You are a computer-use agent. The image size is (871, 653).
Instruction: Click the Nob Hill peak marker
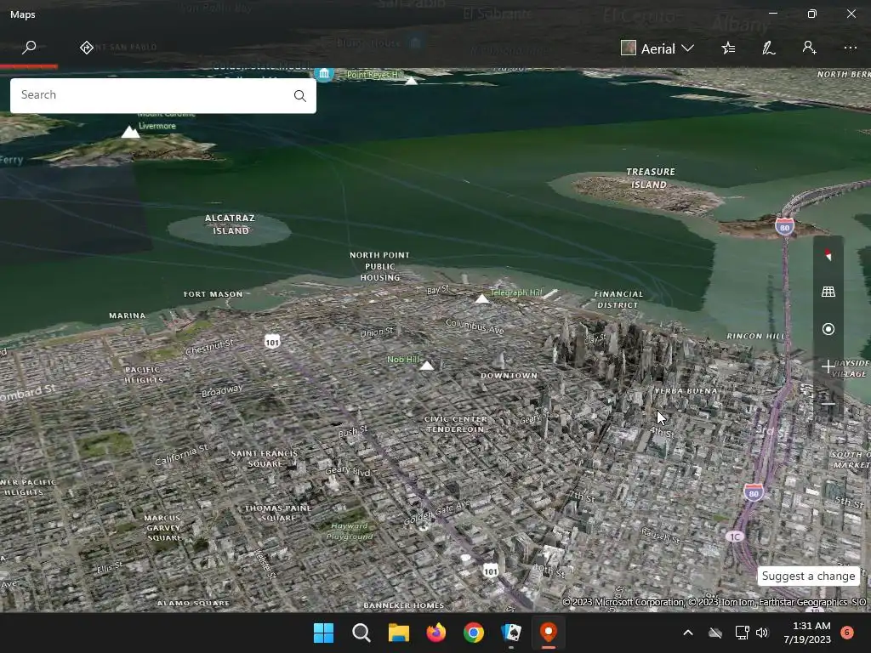tap(427, 366)
